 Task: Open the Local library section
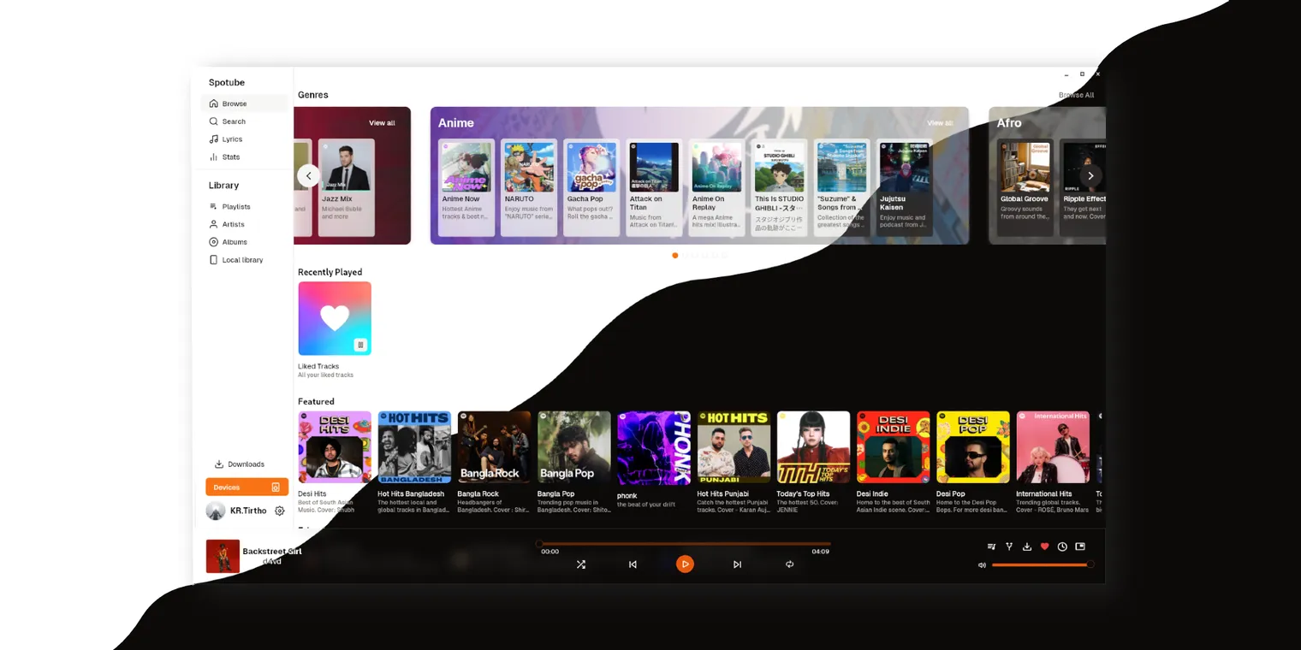[241, 260]
